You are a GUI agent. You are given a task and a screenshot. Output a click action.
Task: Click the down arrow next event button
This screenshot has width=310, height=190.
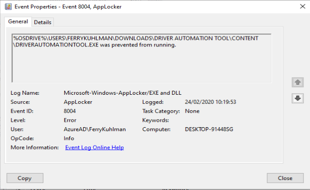tap(298, 98)
